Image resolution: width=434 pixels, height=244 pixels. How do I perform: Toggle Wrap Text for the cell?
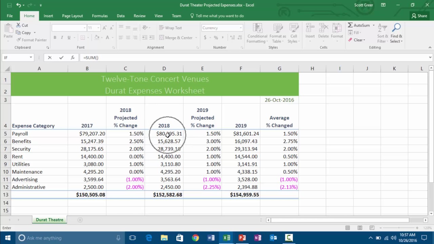tap(171, 28)
